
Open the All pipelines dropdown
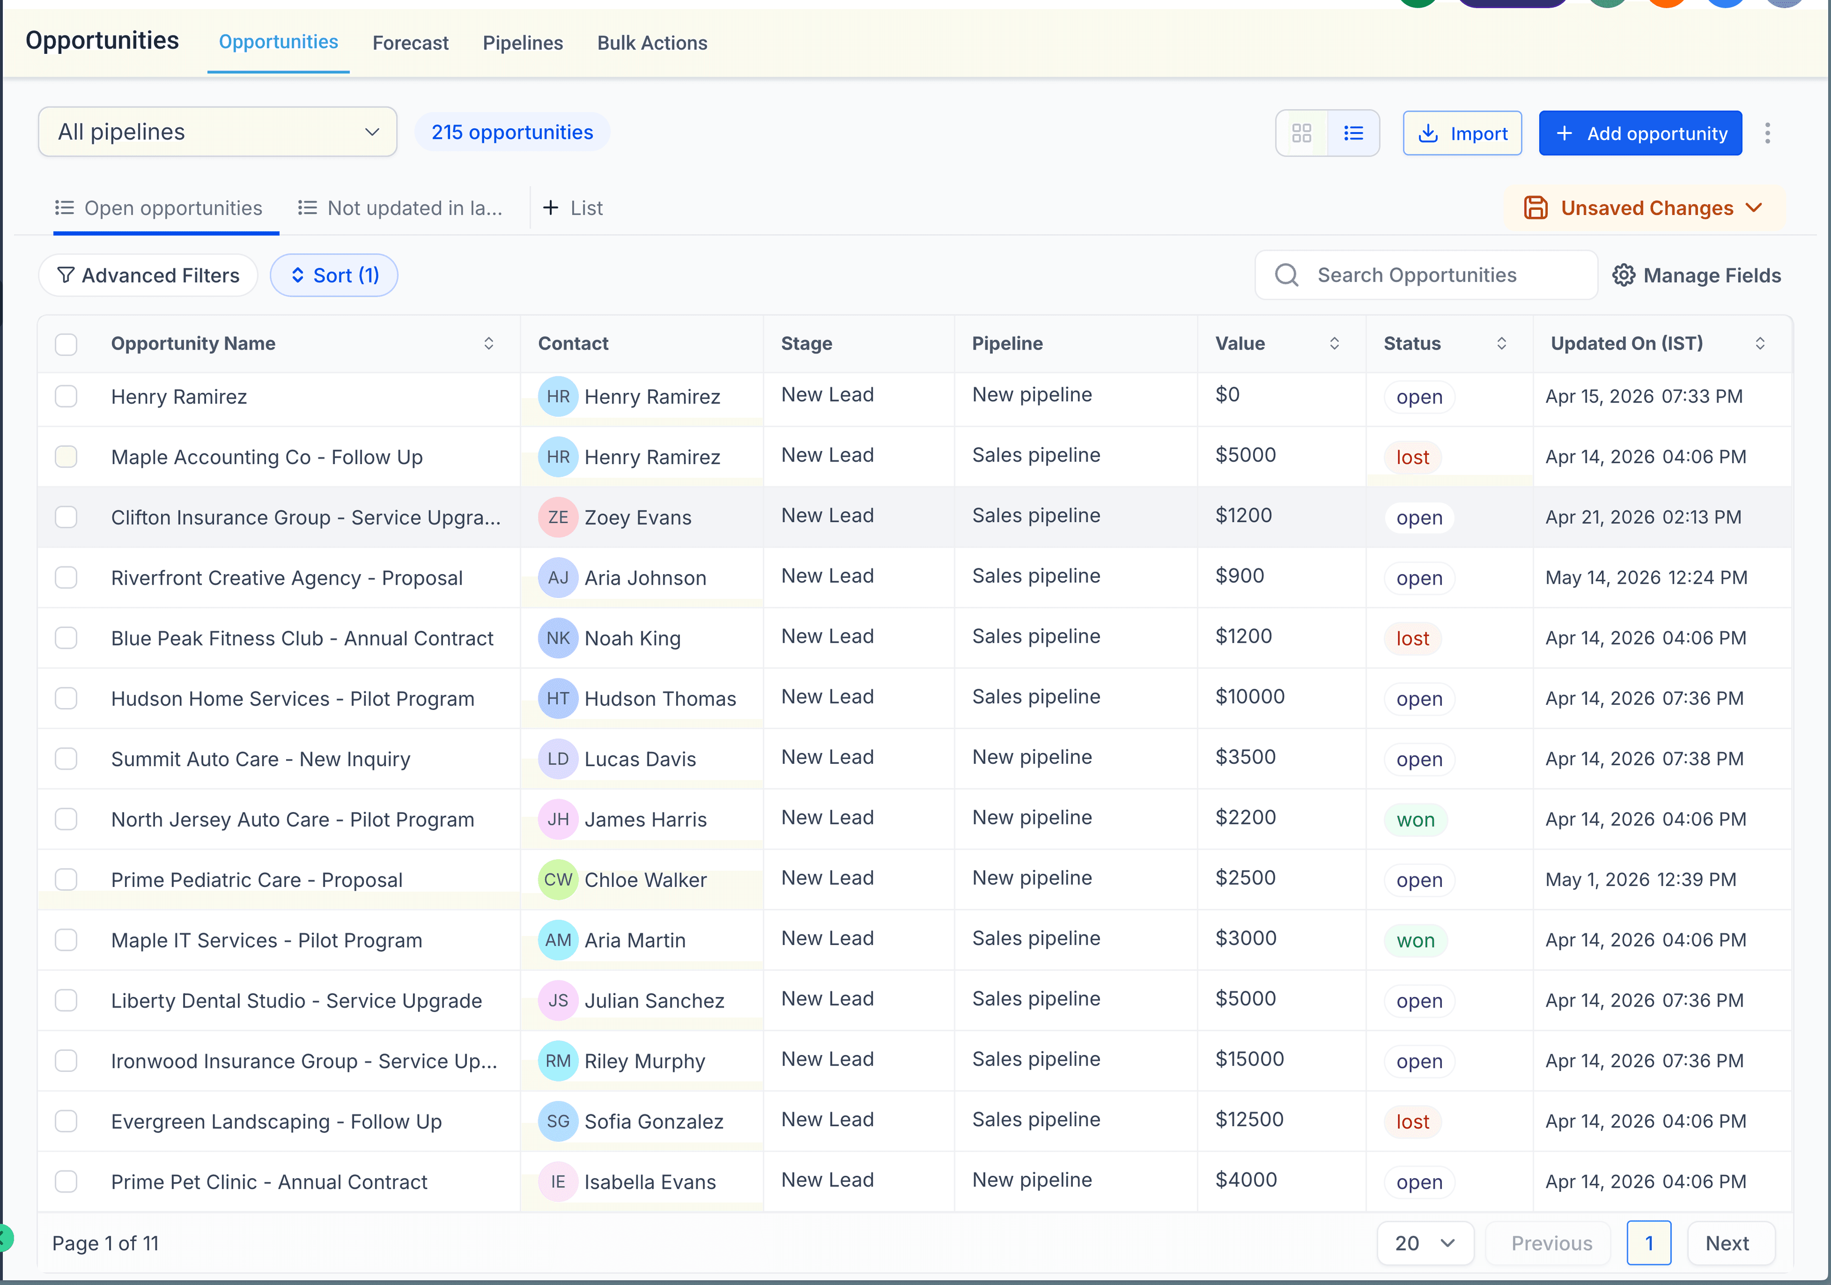tap(218, 133)
